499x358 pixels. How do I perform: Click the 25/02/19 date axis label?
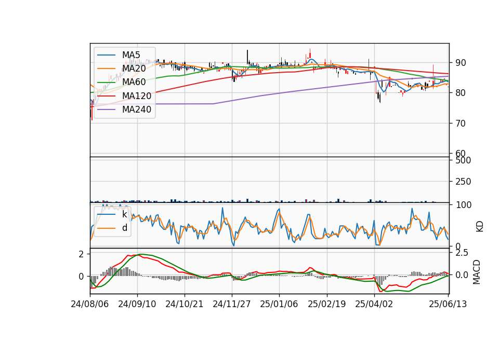[326, 304]
